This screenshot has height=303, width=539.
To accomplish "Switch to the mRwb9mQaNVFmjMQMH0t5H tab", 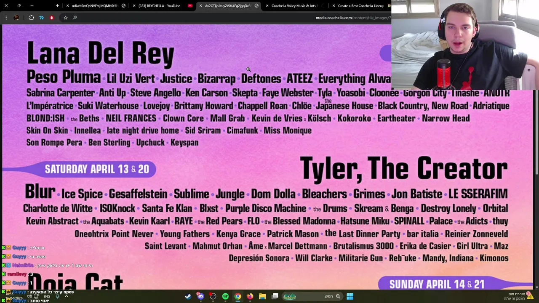I will point(95,6).
